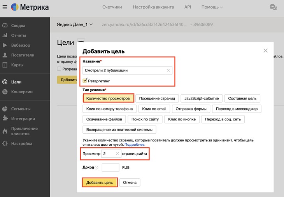Go to Карты sidebar item
Screen dimensions: 284x197
[x=17, y=65]
